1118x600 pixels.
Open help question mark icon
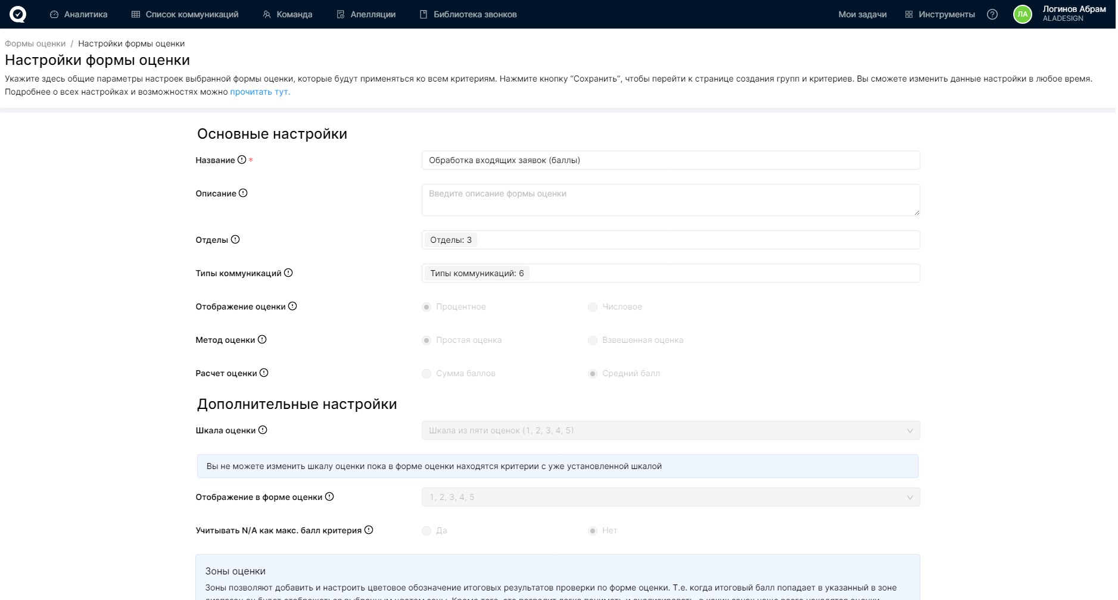click(x=992, y=14)
